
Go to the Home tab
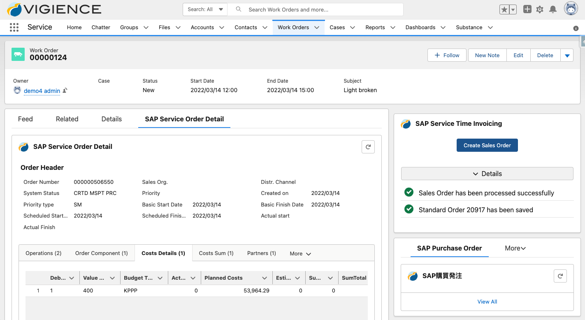(x=74, y=28)
